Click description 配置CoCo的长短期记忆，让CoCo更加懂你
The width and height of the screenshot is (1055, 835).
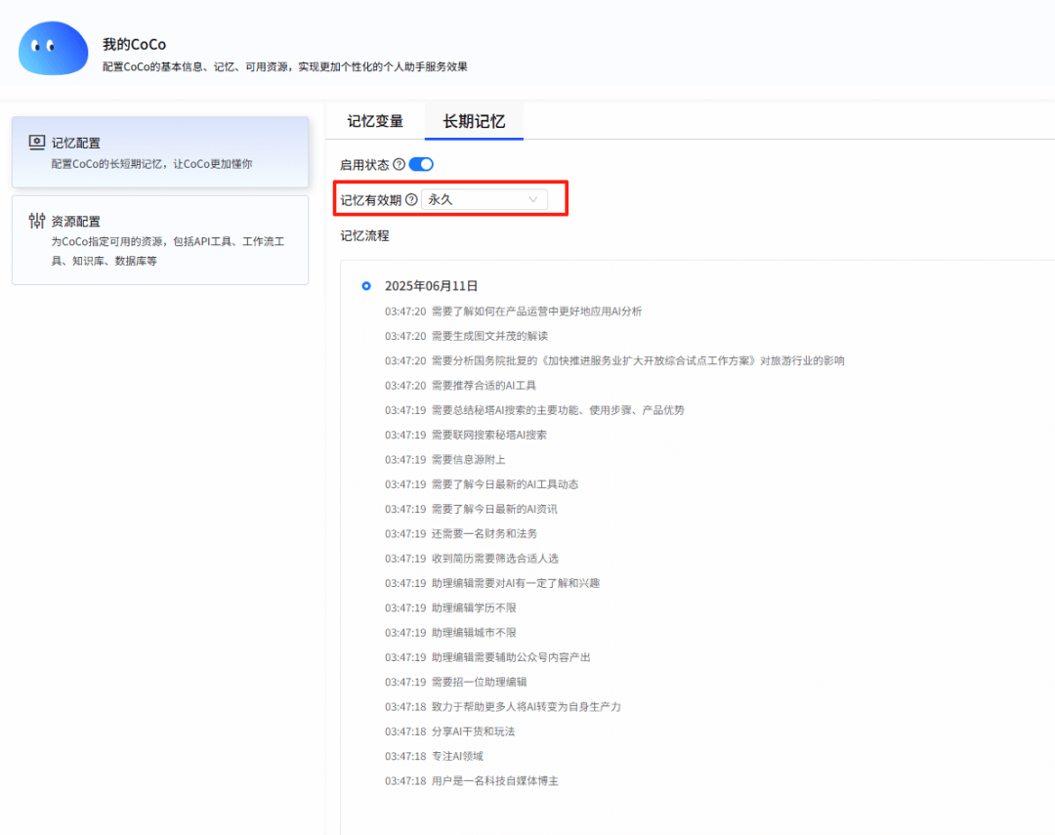[152, 163]
